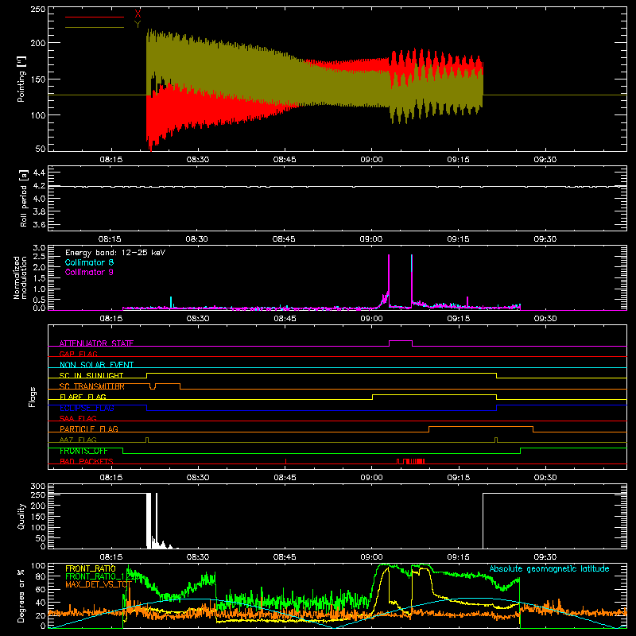The height and width of the screenshot is (636, 636).
Task: Click 08:45 time label under modulation plot
Action: [285, 319]
